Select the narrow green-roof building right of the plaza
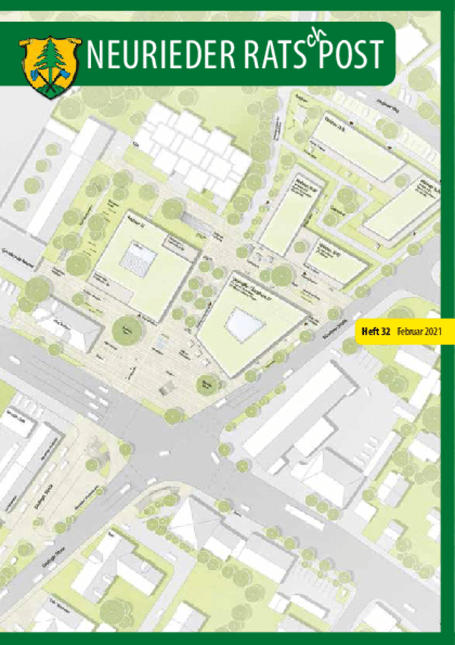 [x=290, y=210]
